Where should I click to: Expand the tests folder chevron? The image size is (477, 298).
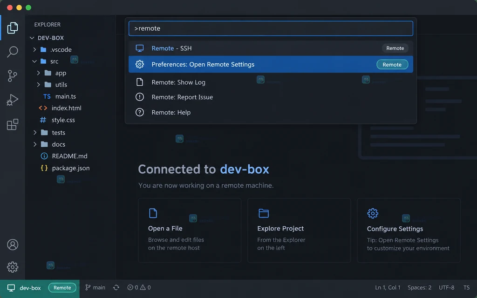coord(35,133)
